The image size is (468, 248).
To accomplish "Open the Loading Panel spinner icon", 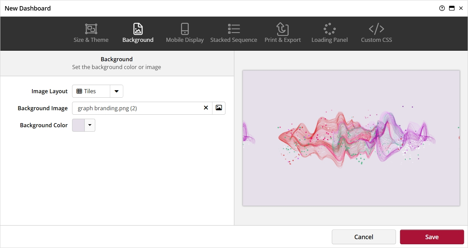I will (x=330, y=29).
